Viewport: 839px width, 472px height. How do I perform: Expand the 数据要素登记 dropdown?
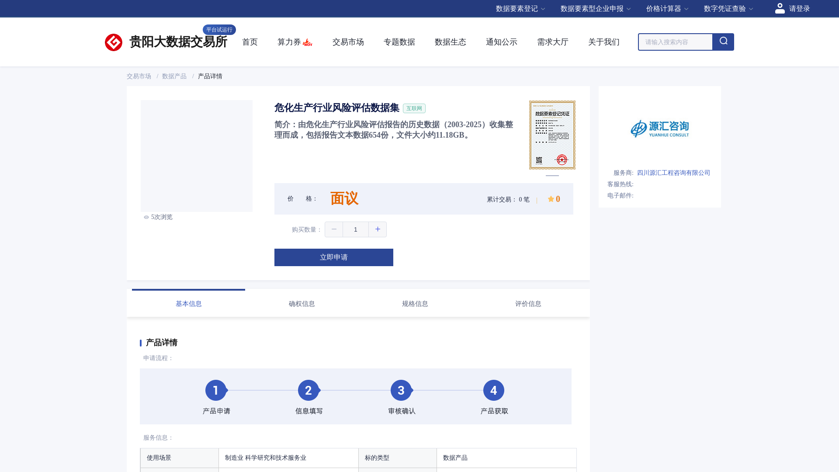pos(520,9)
